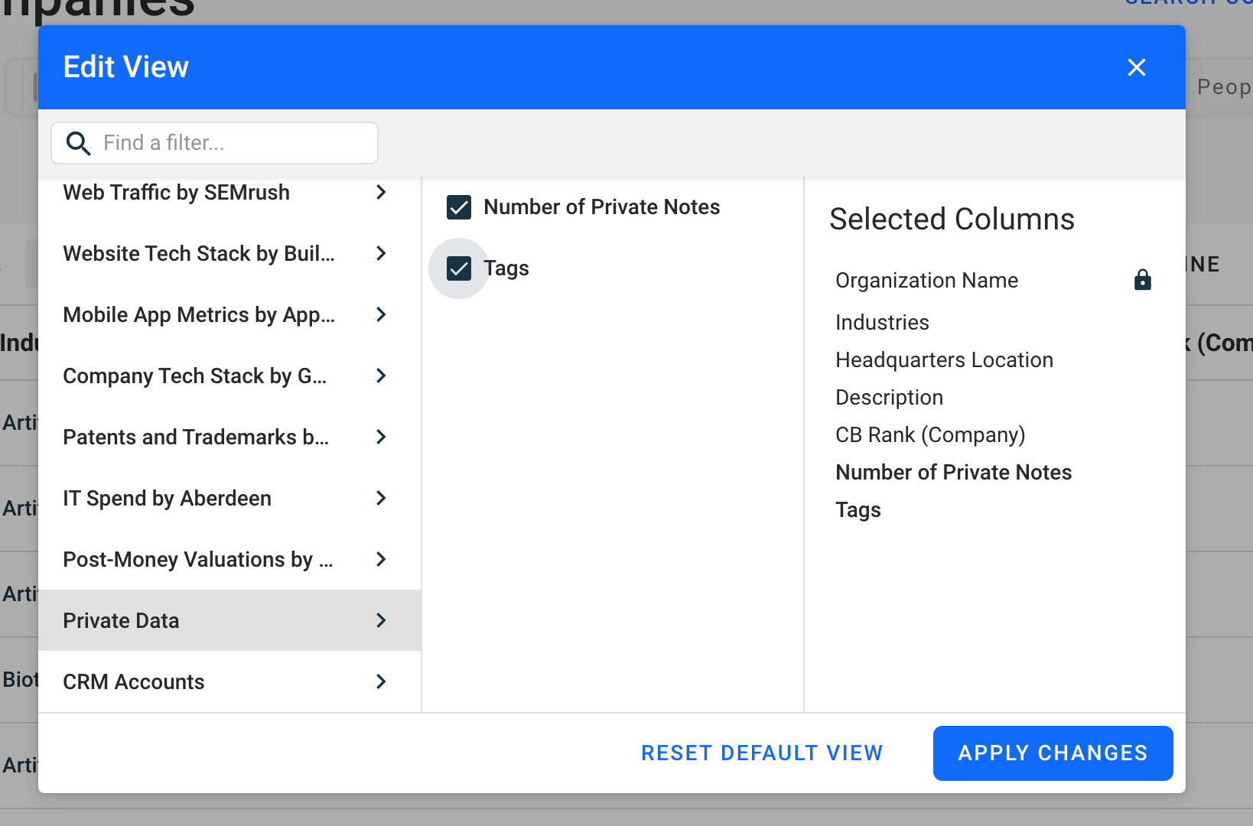Image resolution: width=1253 pixels, height=826 pixels.
Task: Select Industries in Selected Columns
Action: tap(882, 323)
